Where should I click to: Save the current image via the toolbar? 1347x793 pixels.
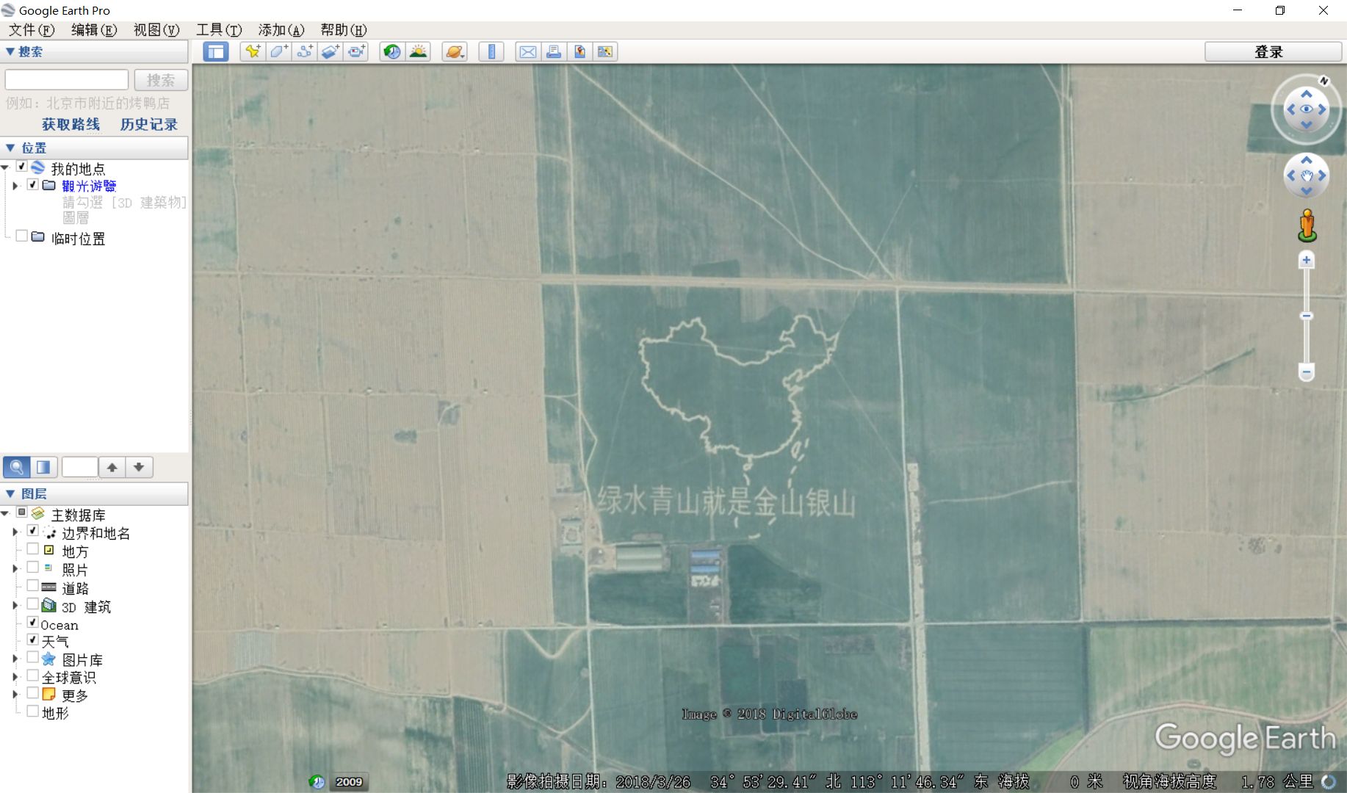click(579, 51)
